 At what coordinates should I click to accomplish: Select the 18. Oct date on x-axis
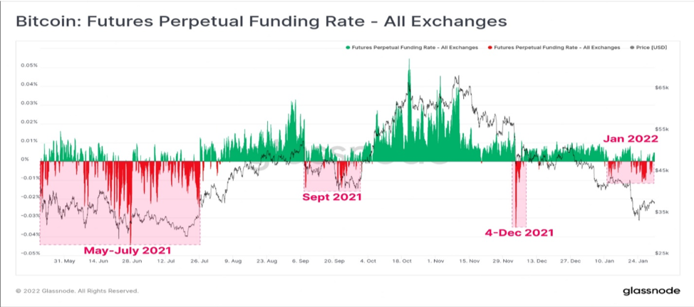pos(403,261)
